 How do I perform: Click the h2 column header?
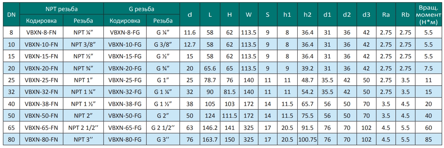pyautogui.click(x=308, y=15)
